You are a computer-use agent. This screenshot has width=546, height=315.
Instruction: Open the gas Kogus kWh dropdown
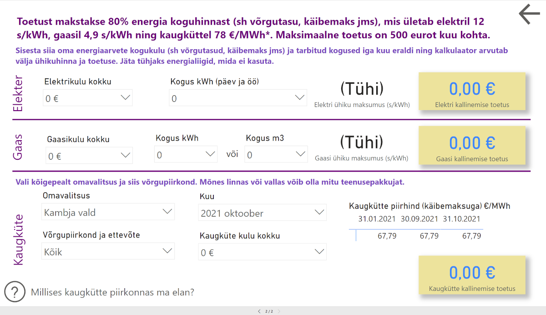click(186, 154)
